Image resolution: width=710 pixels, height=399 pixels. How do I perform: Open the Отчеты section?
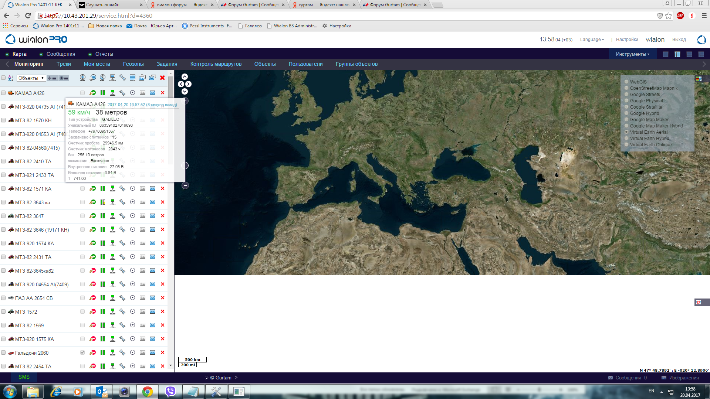tap(104, 54)
